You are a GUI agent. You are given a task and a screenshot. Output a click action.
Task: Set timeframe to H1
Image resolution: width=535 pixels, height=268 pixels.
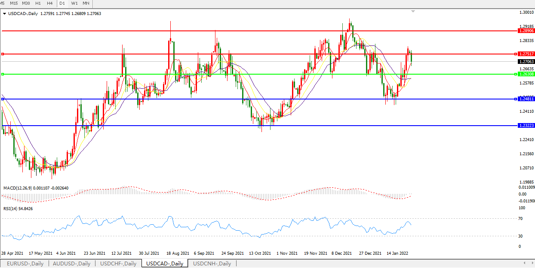(38, 3)
